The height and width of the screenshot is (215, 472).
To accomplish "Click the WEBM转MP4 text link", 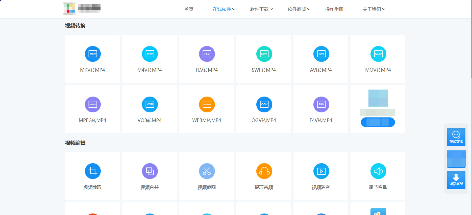I will 207,120.
